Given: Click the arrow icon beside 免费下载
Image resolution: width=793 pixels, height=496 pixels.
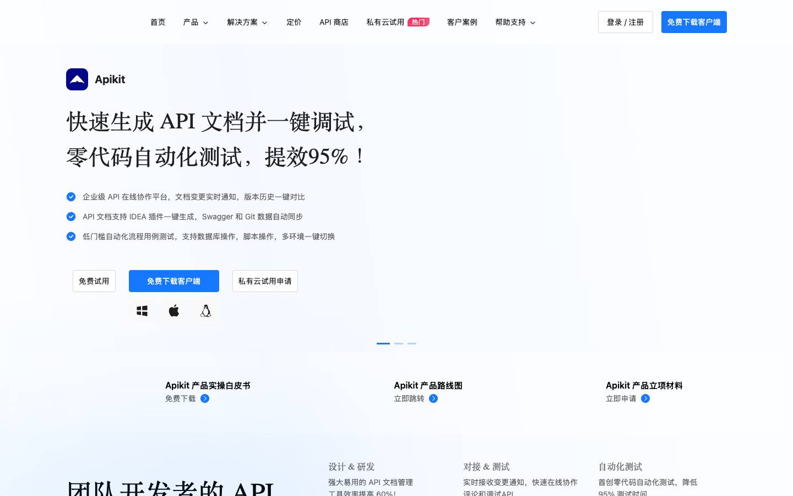Looking at the screenshot, I should [x=205, y=398].
